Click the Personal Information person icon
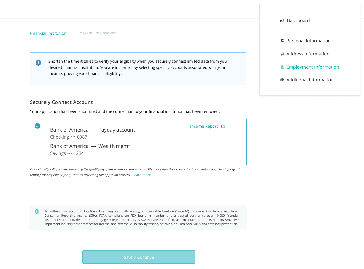The width and height of the screenshot is (364, 269). click(282, 41)
